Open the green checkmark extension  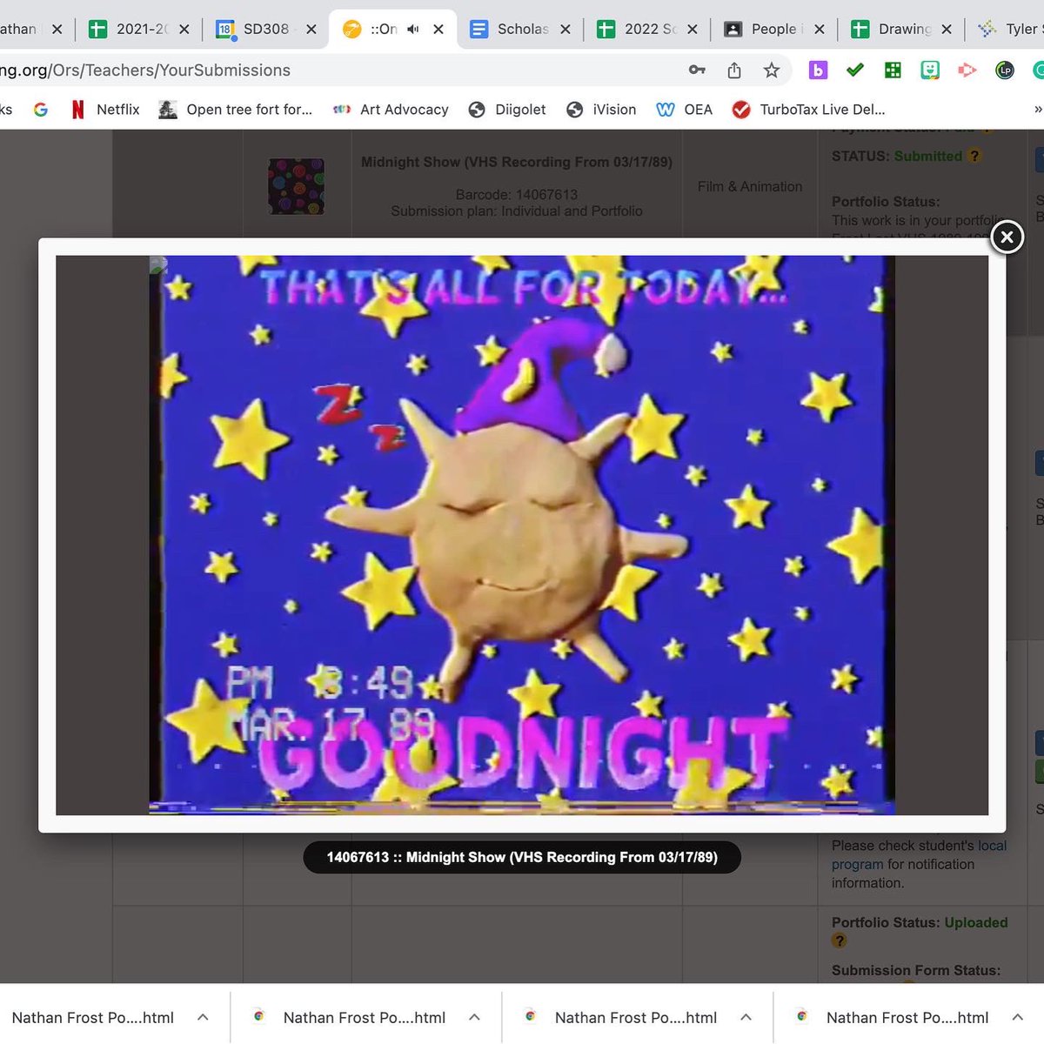click(x=855, y=70)
